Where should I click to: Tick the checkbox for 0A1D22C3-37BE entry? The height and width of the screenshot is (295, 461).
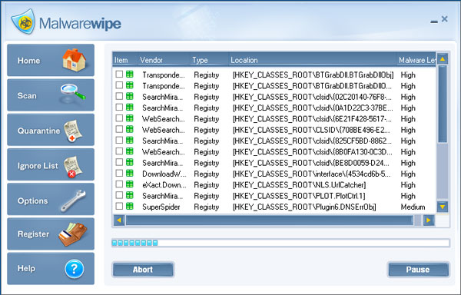coord(119,107)
